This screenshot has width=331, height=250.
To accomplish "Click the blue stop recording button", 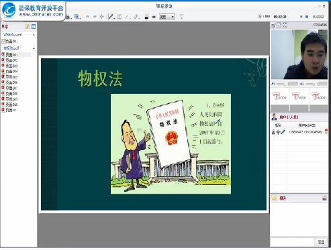I will pos(307,17).
